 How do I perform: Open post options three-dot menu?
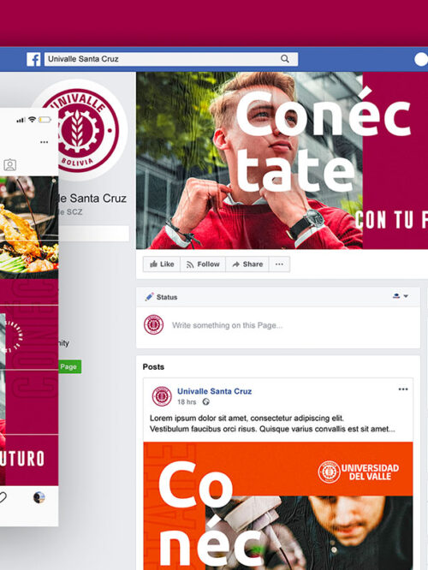click(403, 389)
